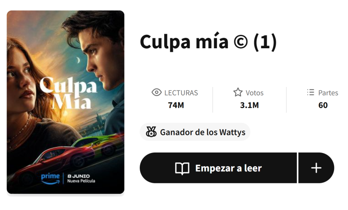Open the Ganador de los Wattys badge
348x210 pixels.
(195, 132)
